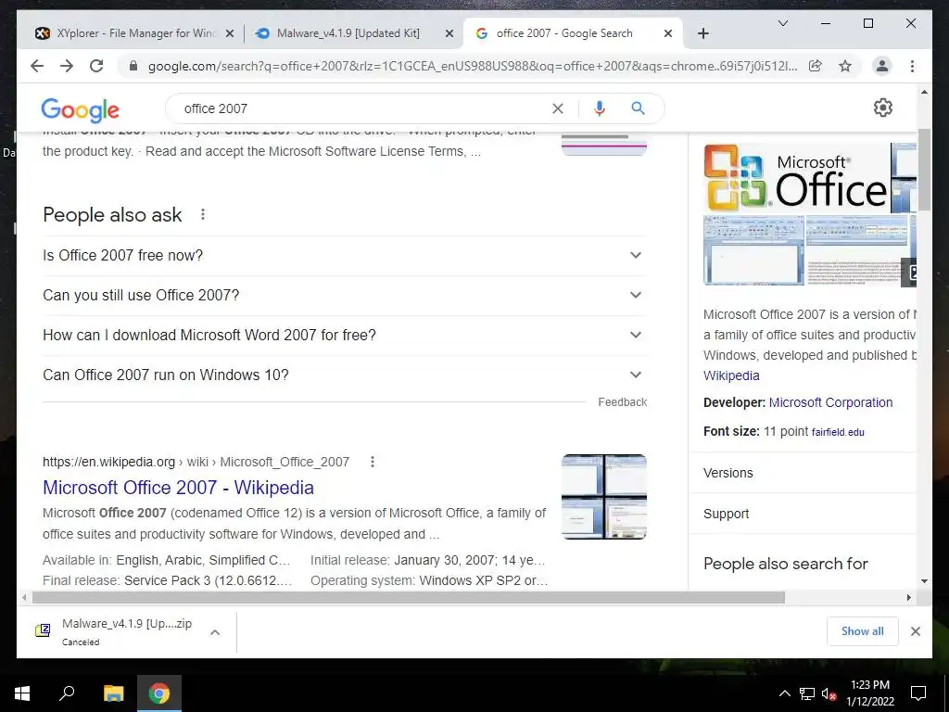This screenshot has width=949, height=712.
Task: Click vertical scrollbar down arrow
Action: point(924,581)
